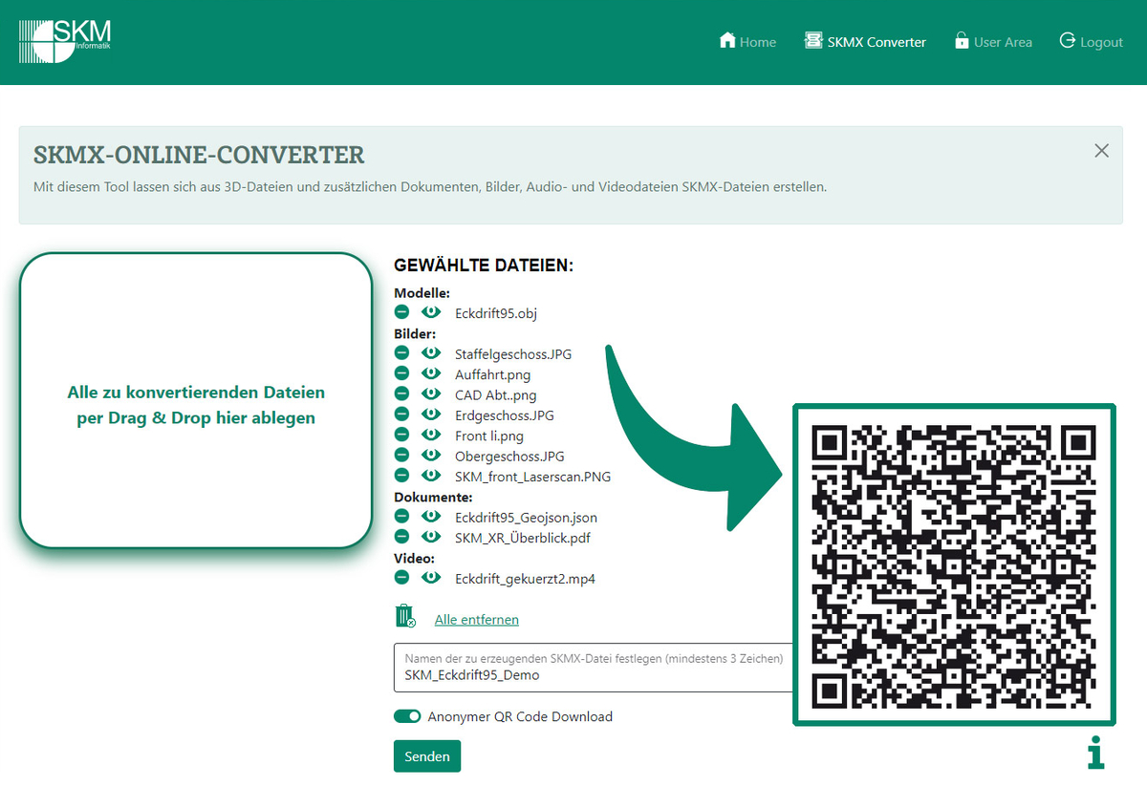This screenshot has width=1147, height=808.
Task: Close the SKMX-Online-Converter info banner
Action: click(x=1101, y=150)
